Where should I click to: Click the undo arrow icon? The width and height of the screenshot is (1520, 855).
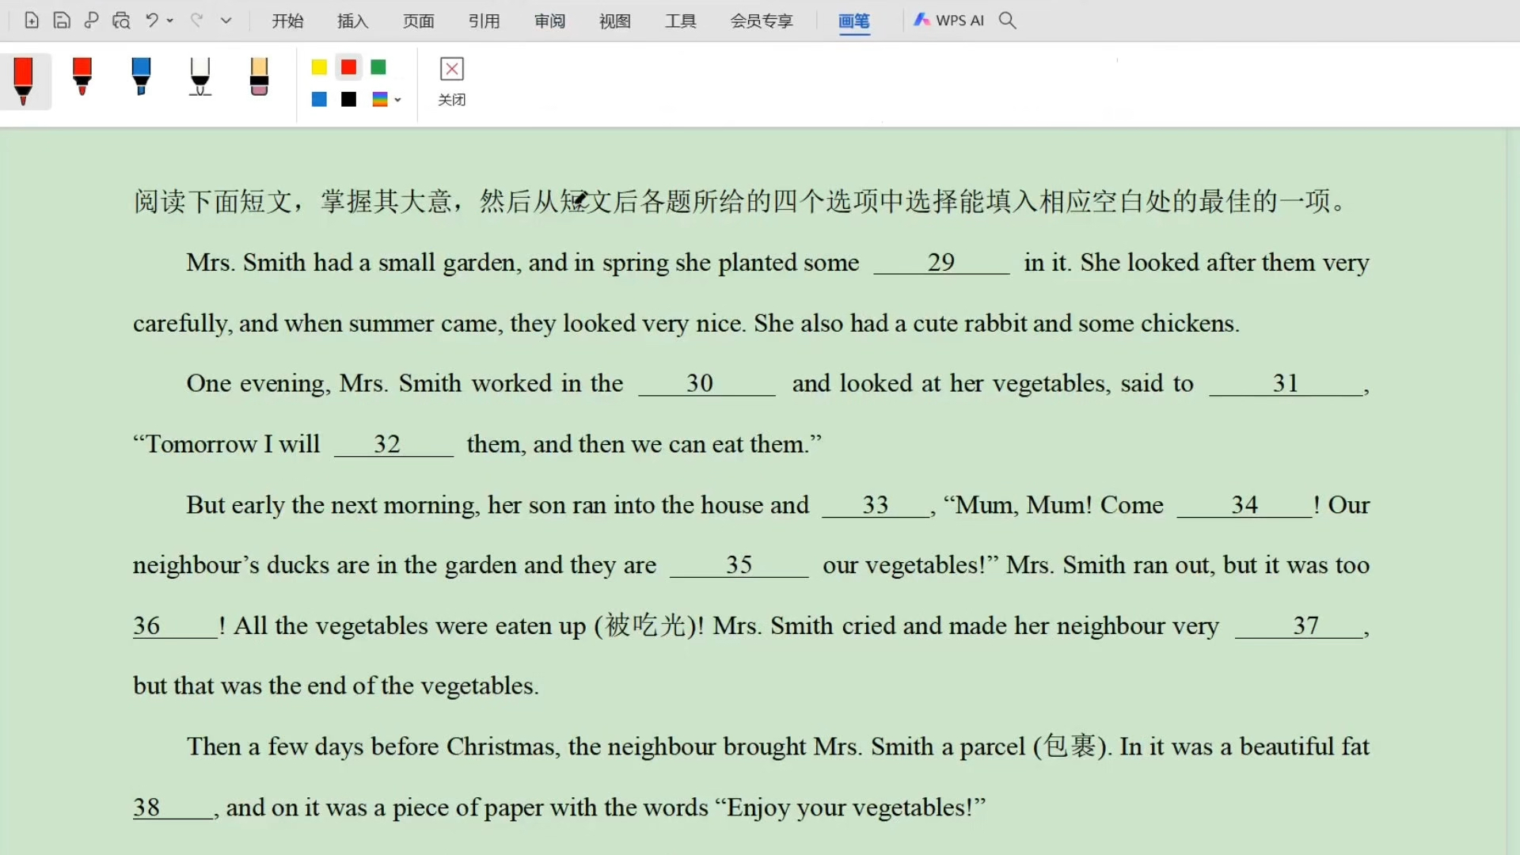pos(152,21)
